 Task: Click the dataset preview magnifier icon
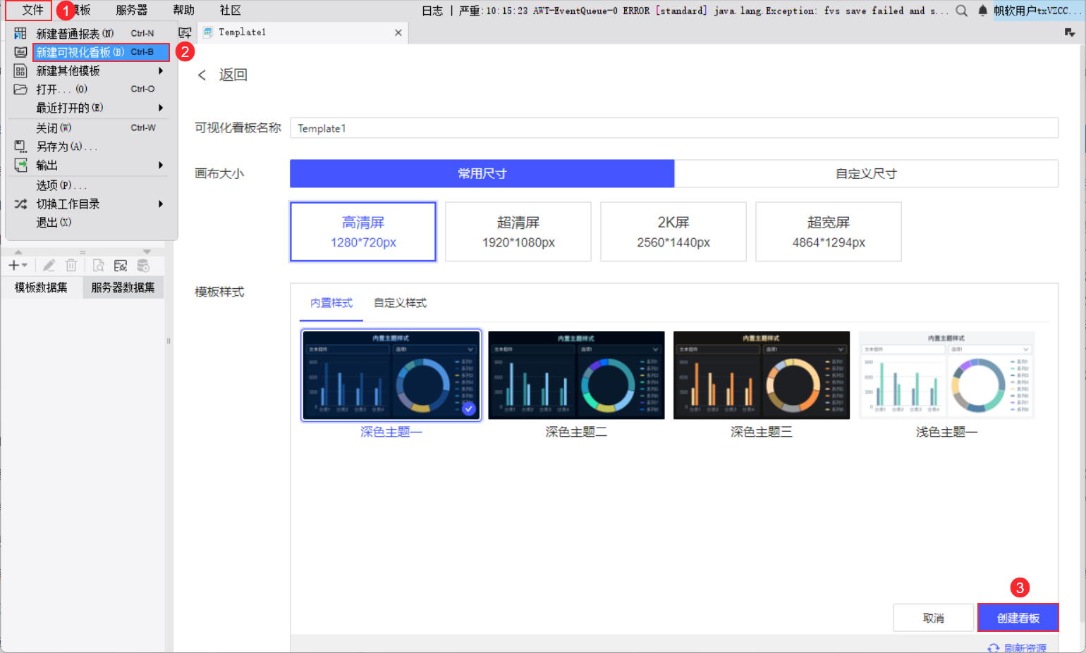click(x=99, y=265)
